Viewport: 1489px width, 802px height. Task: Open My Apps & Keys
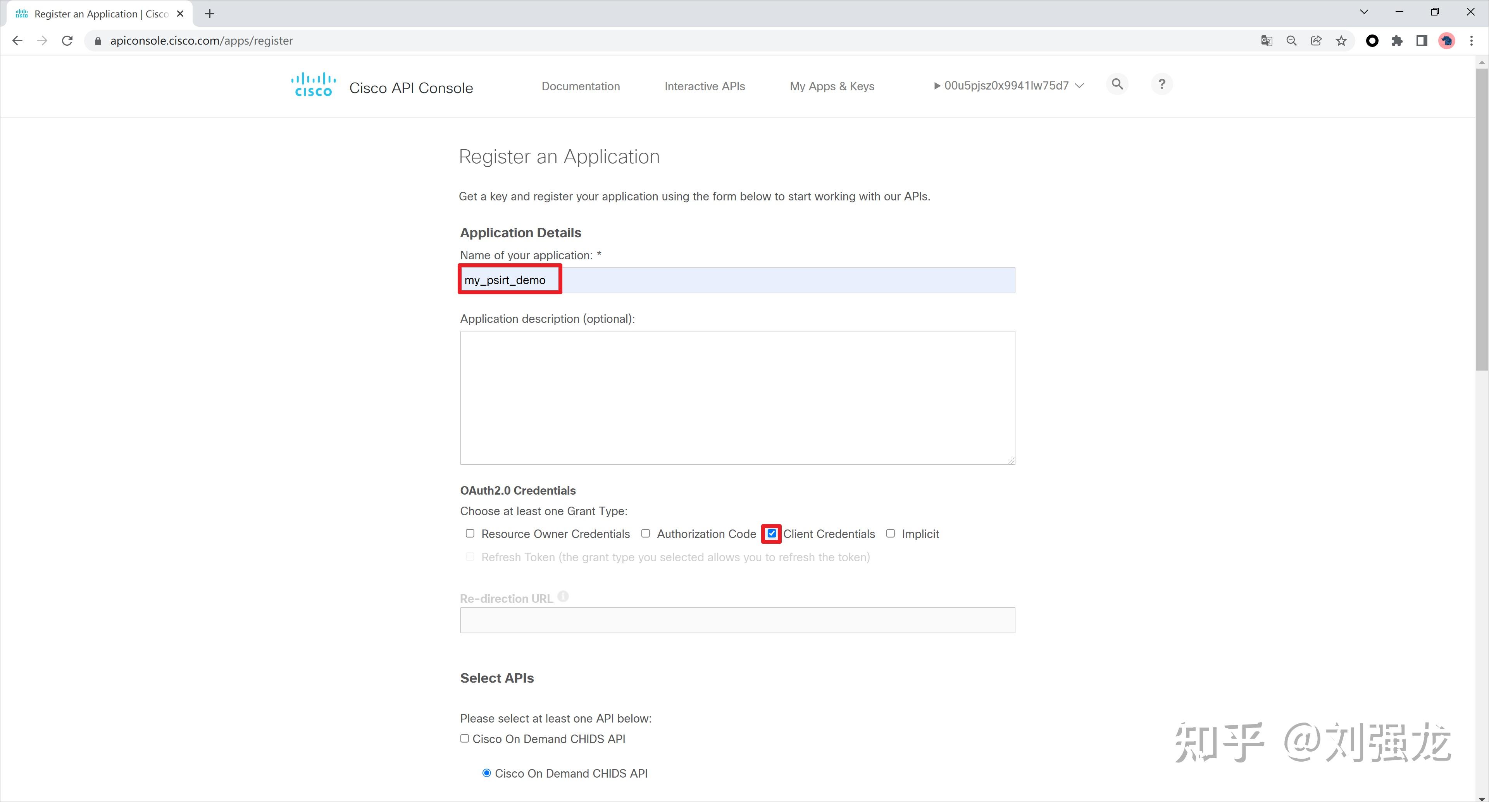pos(832,86)
